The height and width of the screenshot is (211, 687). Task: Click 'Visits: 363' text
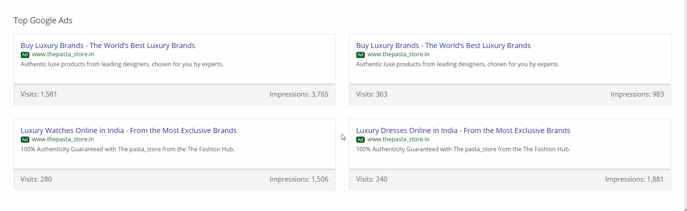pos(371,94)
